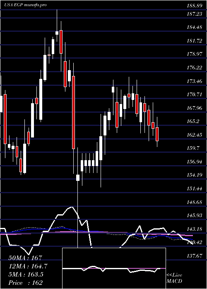
Task: Pick the 145.93 price axis value
Action: [194, 216]
